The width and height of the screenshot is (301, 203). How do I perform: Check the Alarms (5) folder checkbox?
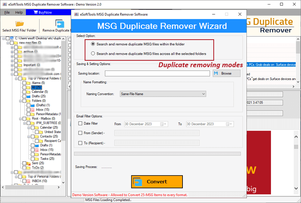24,83
